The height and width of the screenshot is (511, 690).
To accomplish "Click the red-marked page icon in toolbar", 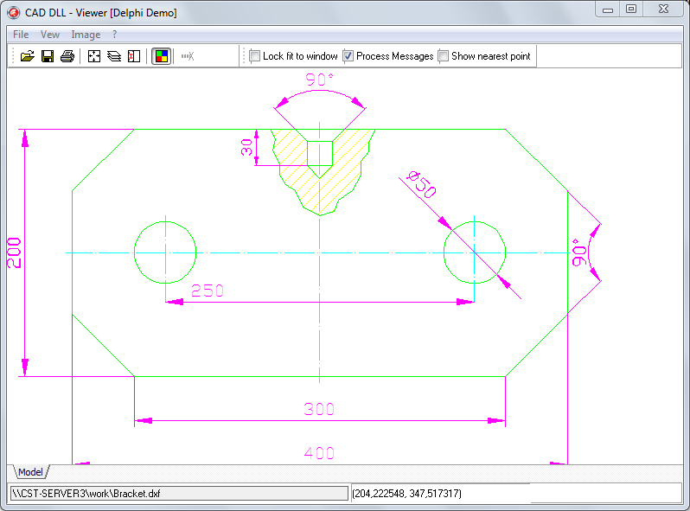I will [133, 56].
